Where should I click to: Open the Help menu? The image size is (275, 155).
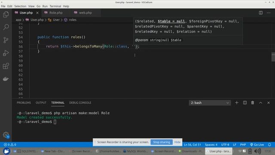tap(66, 6)
